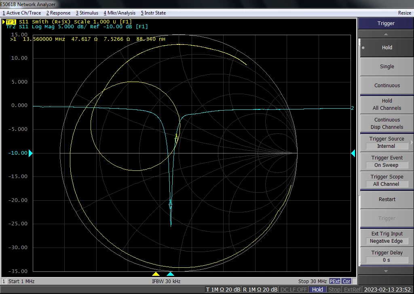Toggle Trigger Scope All Channel
This screenshot has width=414, height=294.
coord(387,181)
